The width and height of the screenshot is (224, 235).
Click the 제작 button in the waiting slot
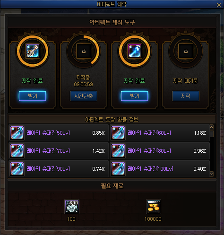click(x=186, y=96)
